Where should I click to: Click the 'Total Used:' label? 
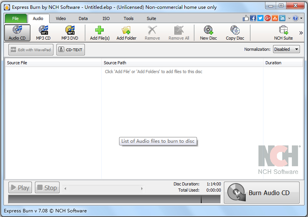click(189, 190)
